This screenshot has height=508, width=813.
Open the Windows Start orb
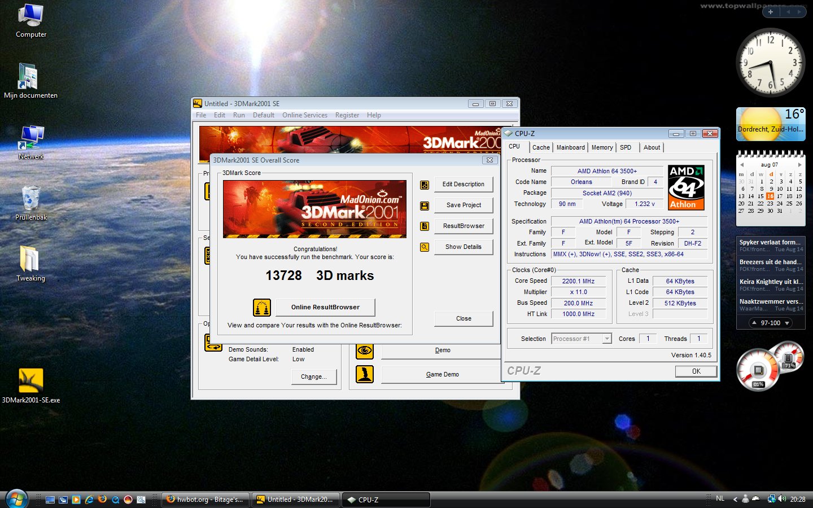pyautogui.click(x=16, y=499)
